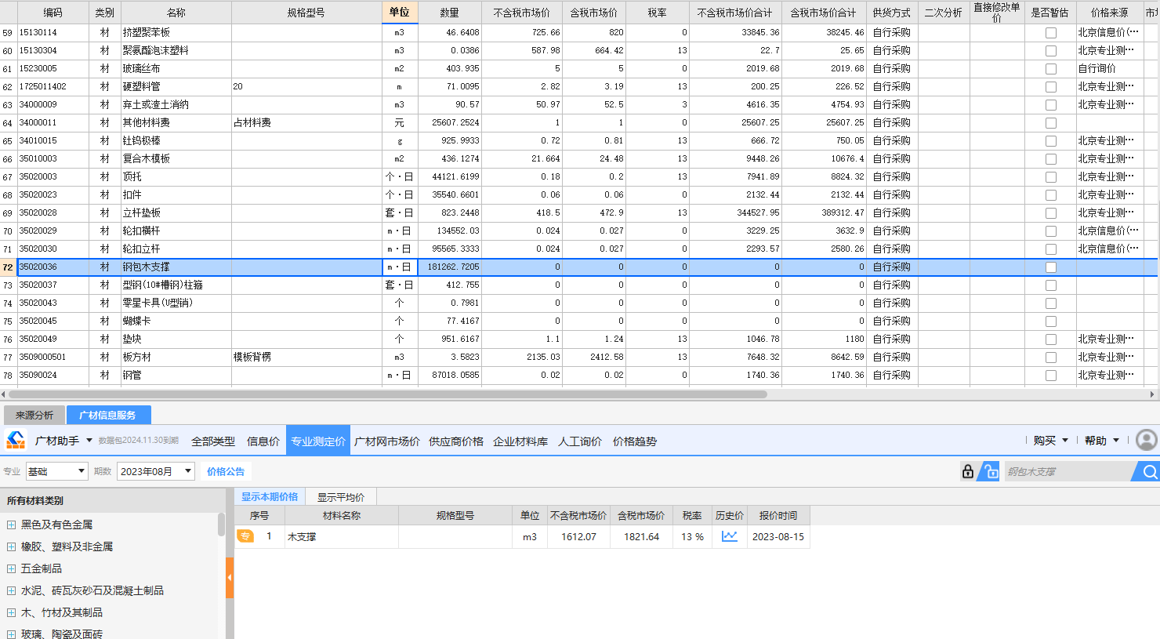Screen dimensions: 1160x639
Task: Click the 编码 column header
Action: point(53,13)
